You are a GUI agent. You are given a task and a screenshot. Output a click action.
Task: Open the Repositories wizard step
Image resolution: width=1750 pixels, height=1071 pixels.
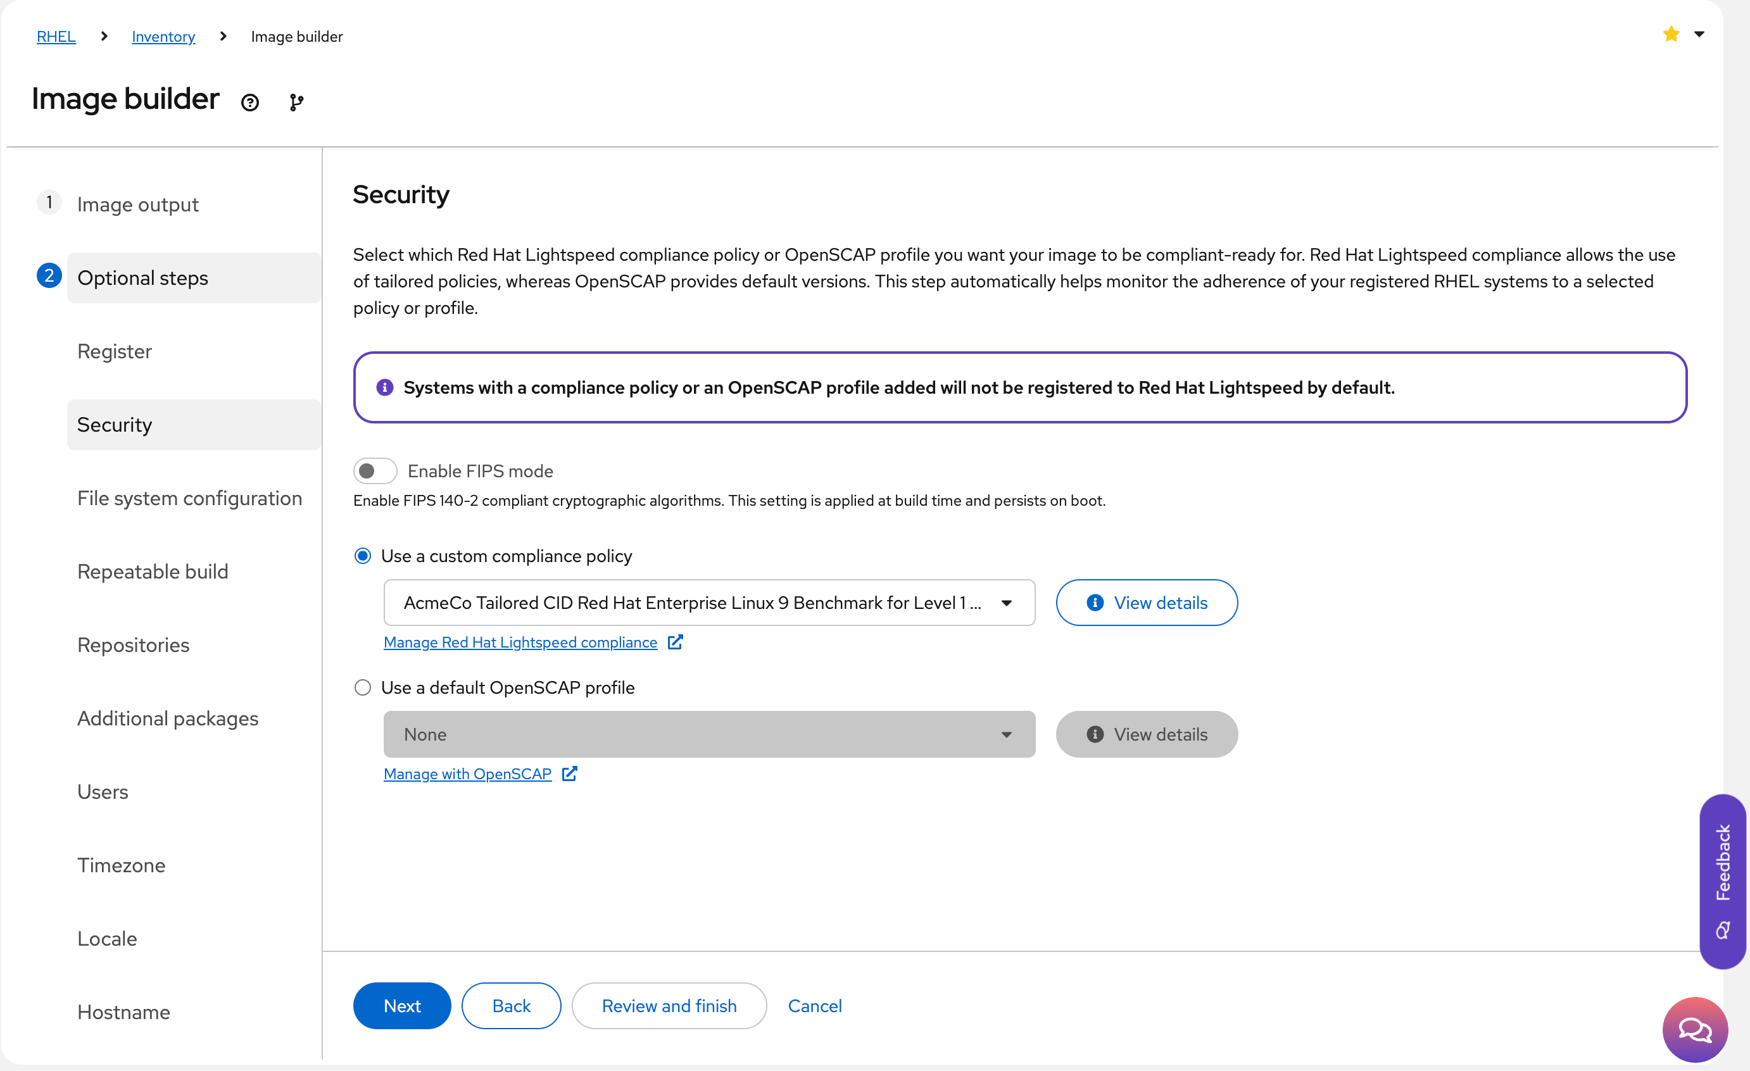click(134, 645)
